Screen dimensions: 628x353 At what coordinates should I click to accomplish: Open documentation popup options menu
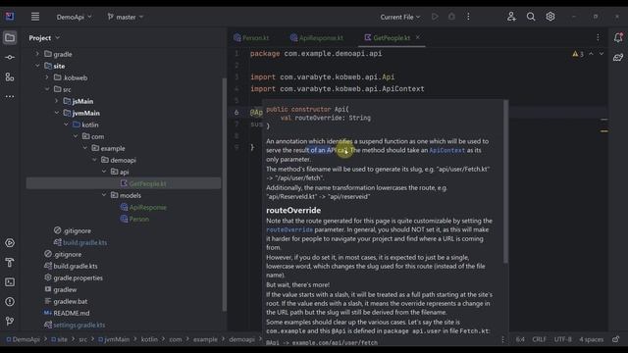(x=503, y=340)
